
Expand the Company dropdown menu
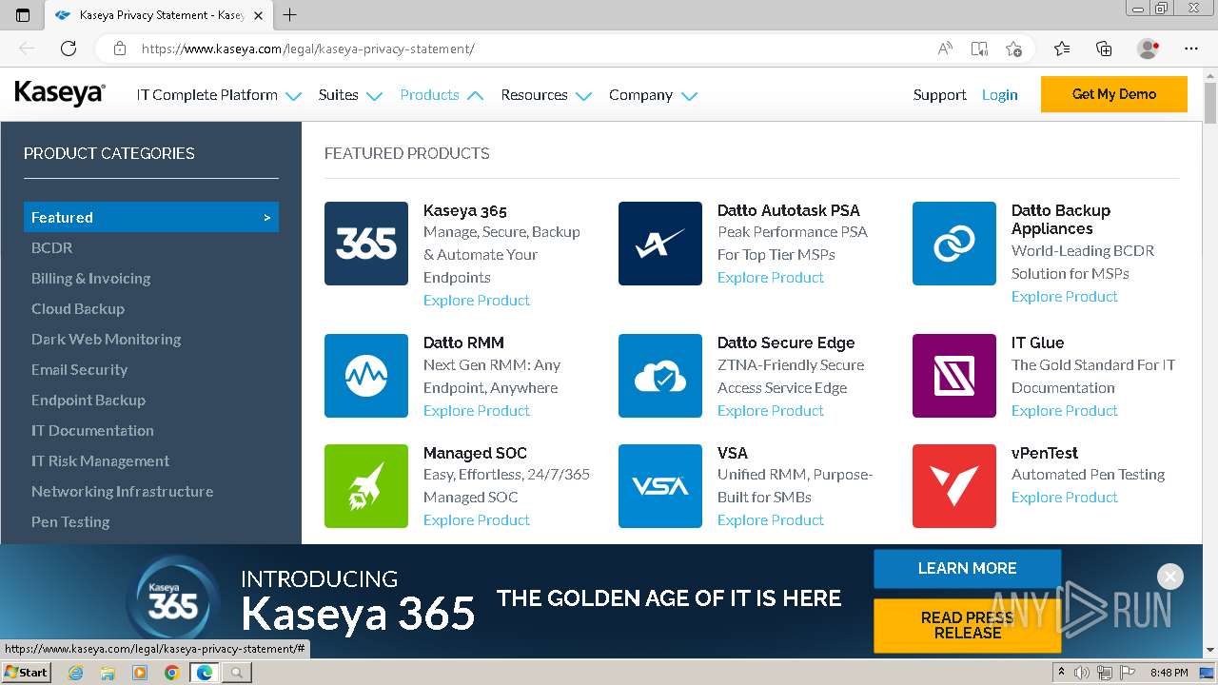point(653,95)
